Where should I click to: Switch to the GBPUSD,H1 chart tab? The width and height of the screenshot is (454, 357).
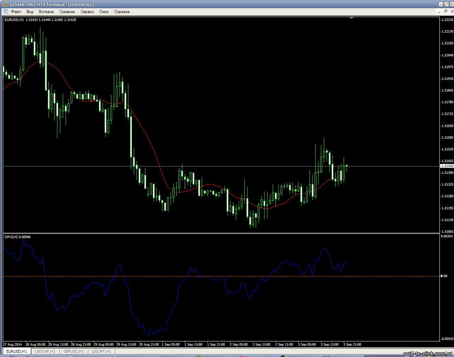click(73, 351)
